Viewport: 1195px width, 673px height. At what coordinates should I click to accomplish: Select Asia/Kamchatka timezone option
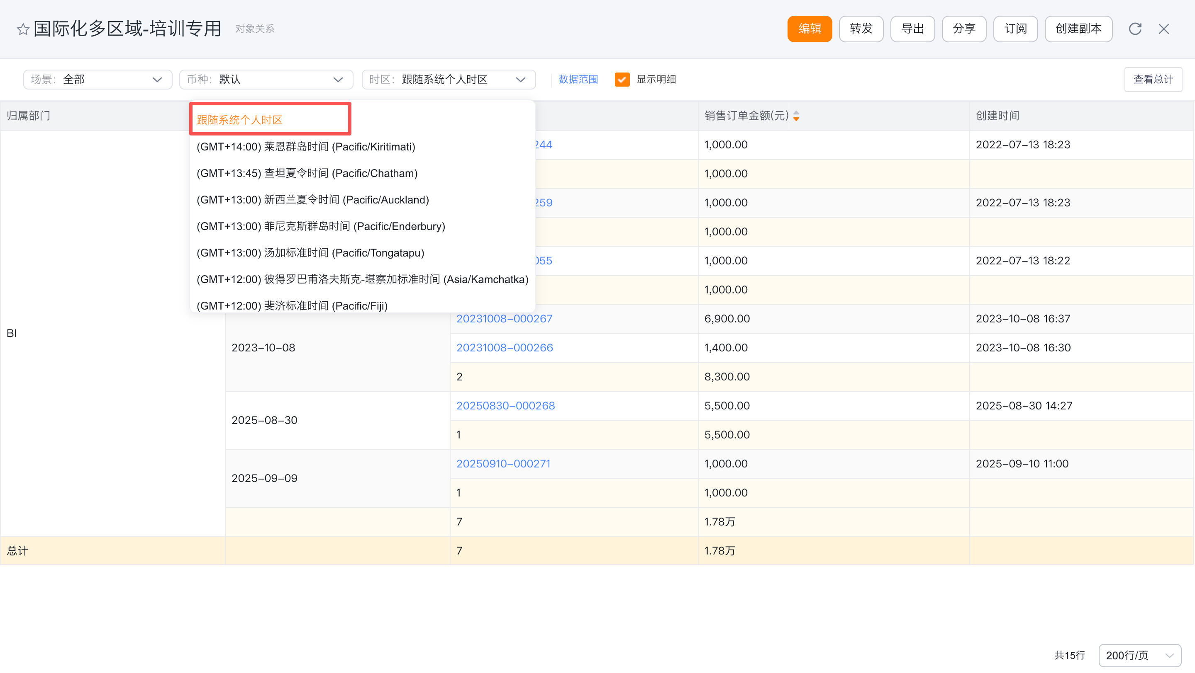point(362,279)
